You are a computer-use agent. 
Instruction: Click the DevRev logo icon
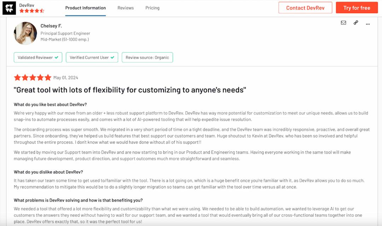pos(9,8)
